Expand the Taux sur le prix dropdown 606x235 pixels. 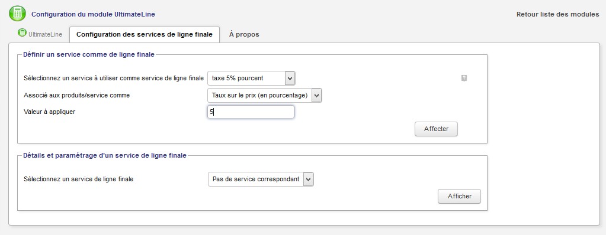click(265, 95)
